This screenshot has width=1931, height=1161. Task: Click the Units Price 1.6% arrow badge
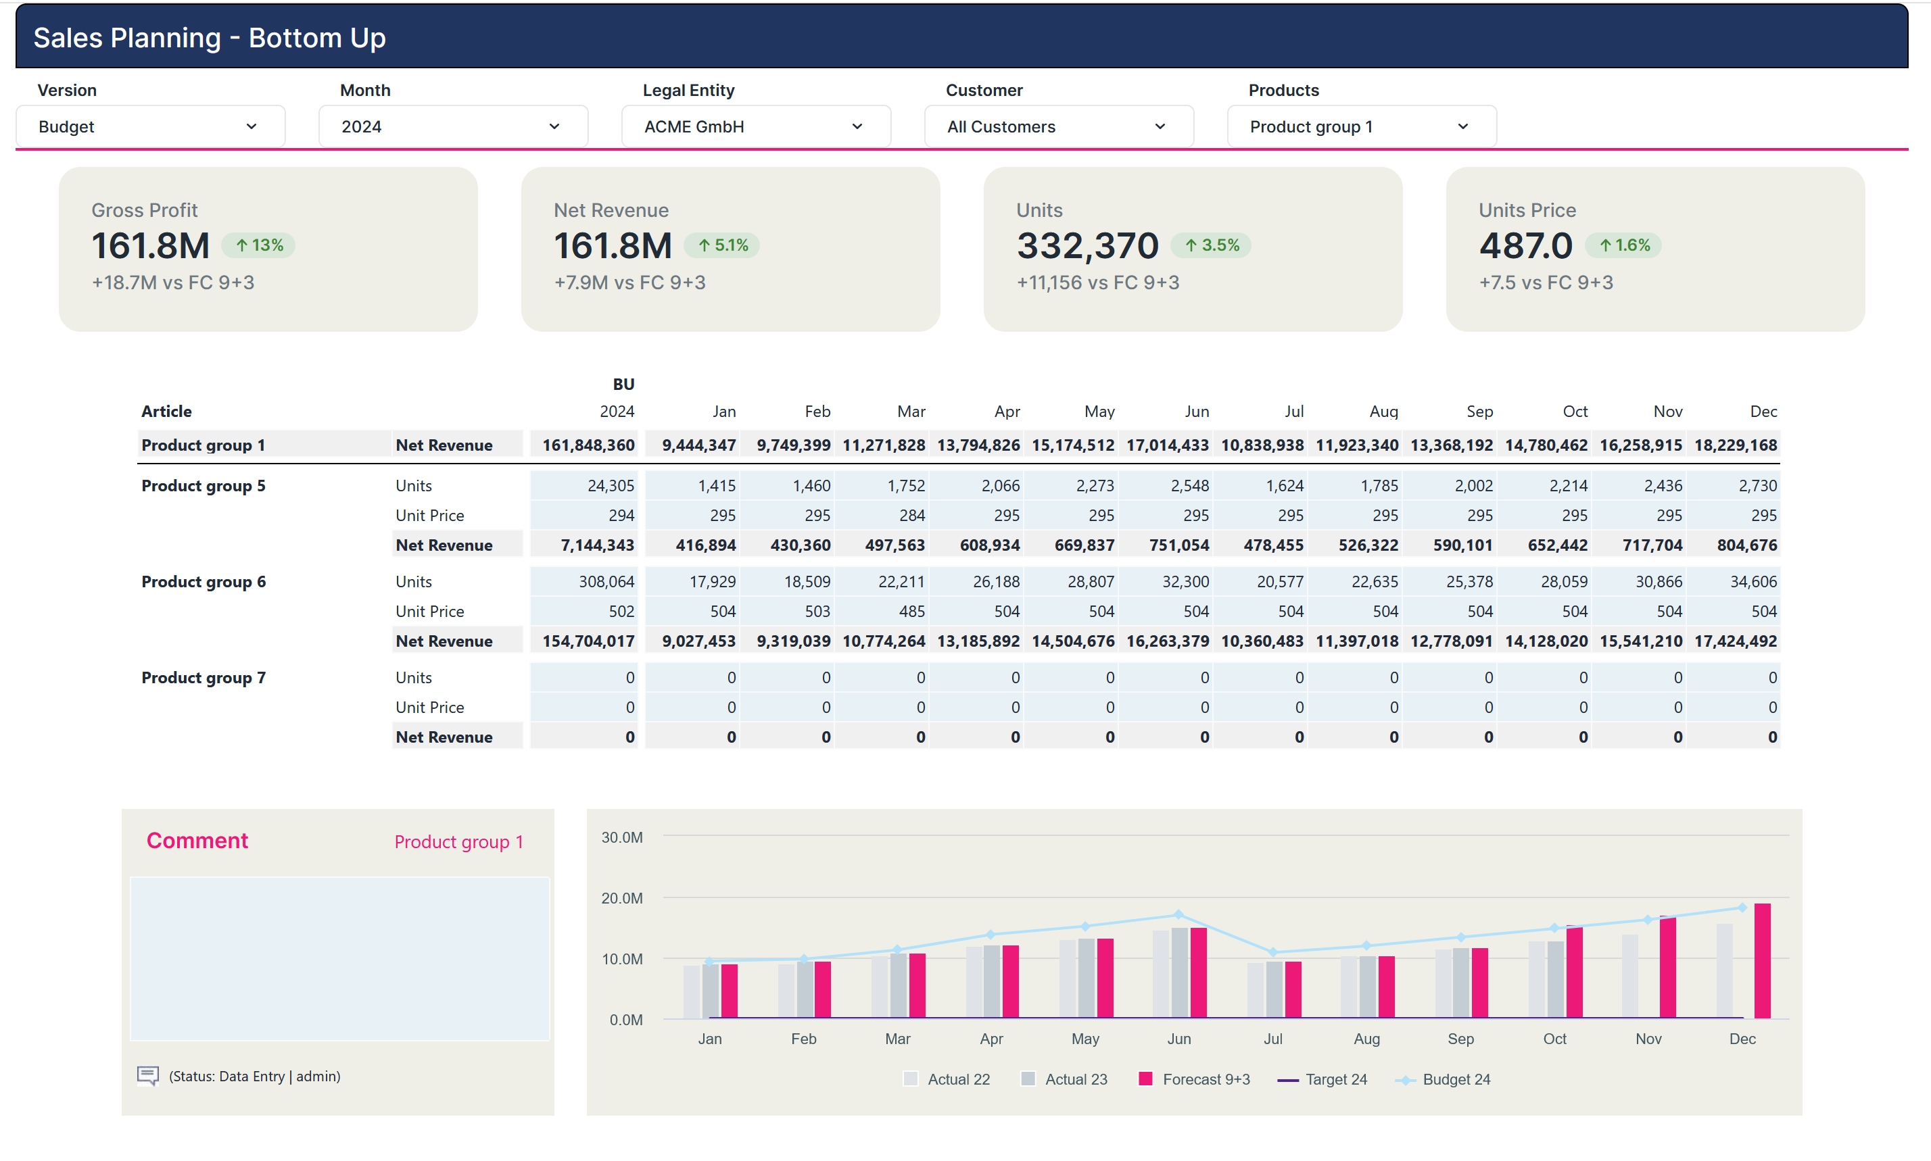pyautogui.click(x=1623, y=246)
